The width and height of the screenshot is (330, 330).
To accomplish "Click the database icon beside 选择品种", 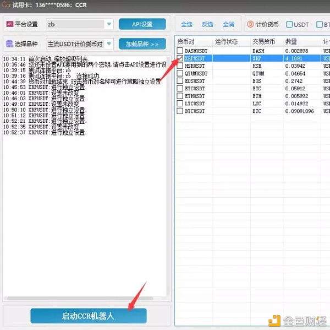I will pos(9,44).
